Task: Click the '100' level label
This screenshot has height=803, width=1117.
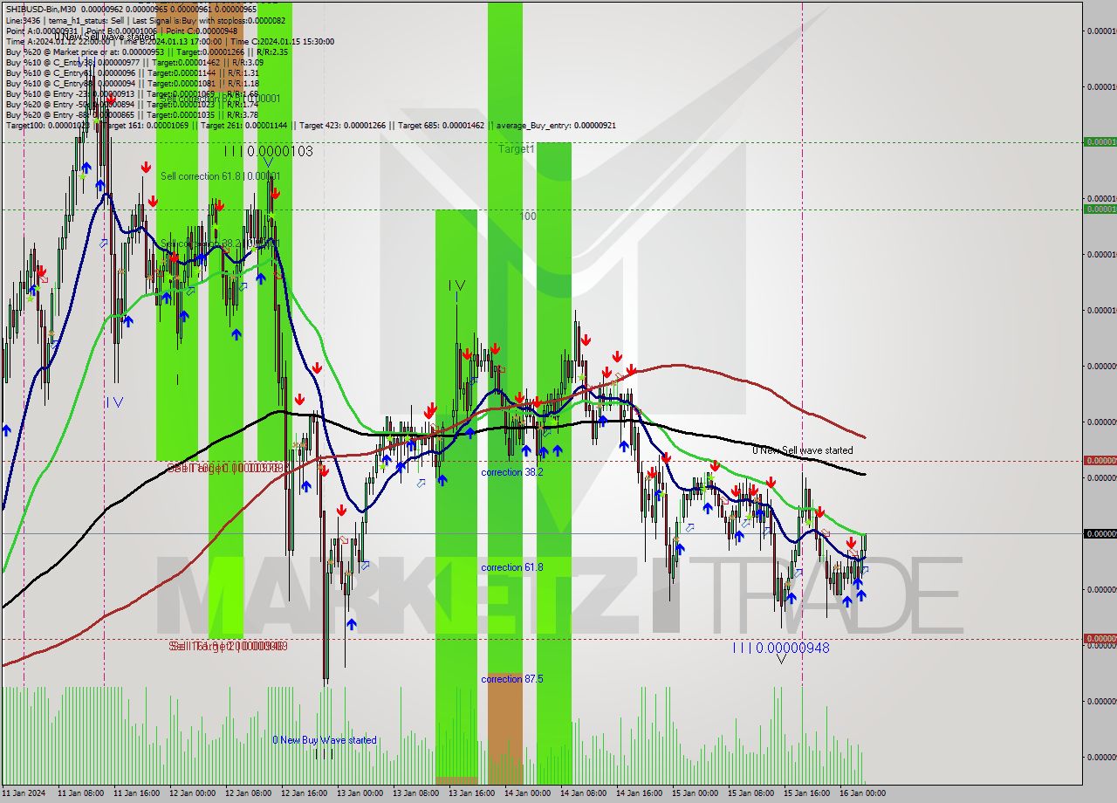Action: point(528,216)
